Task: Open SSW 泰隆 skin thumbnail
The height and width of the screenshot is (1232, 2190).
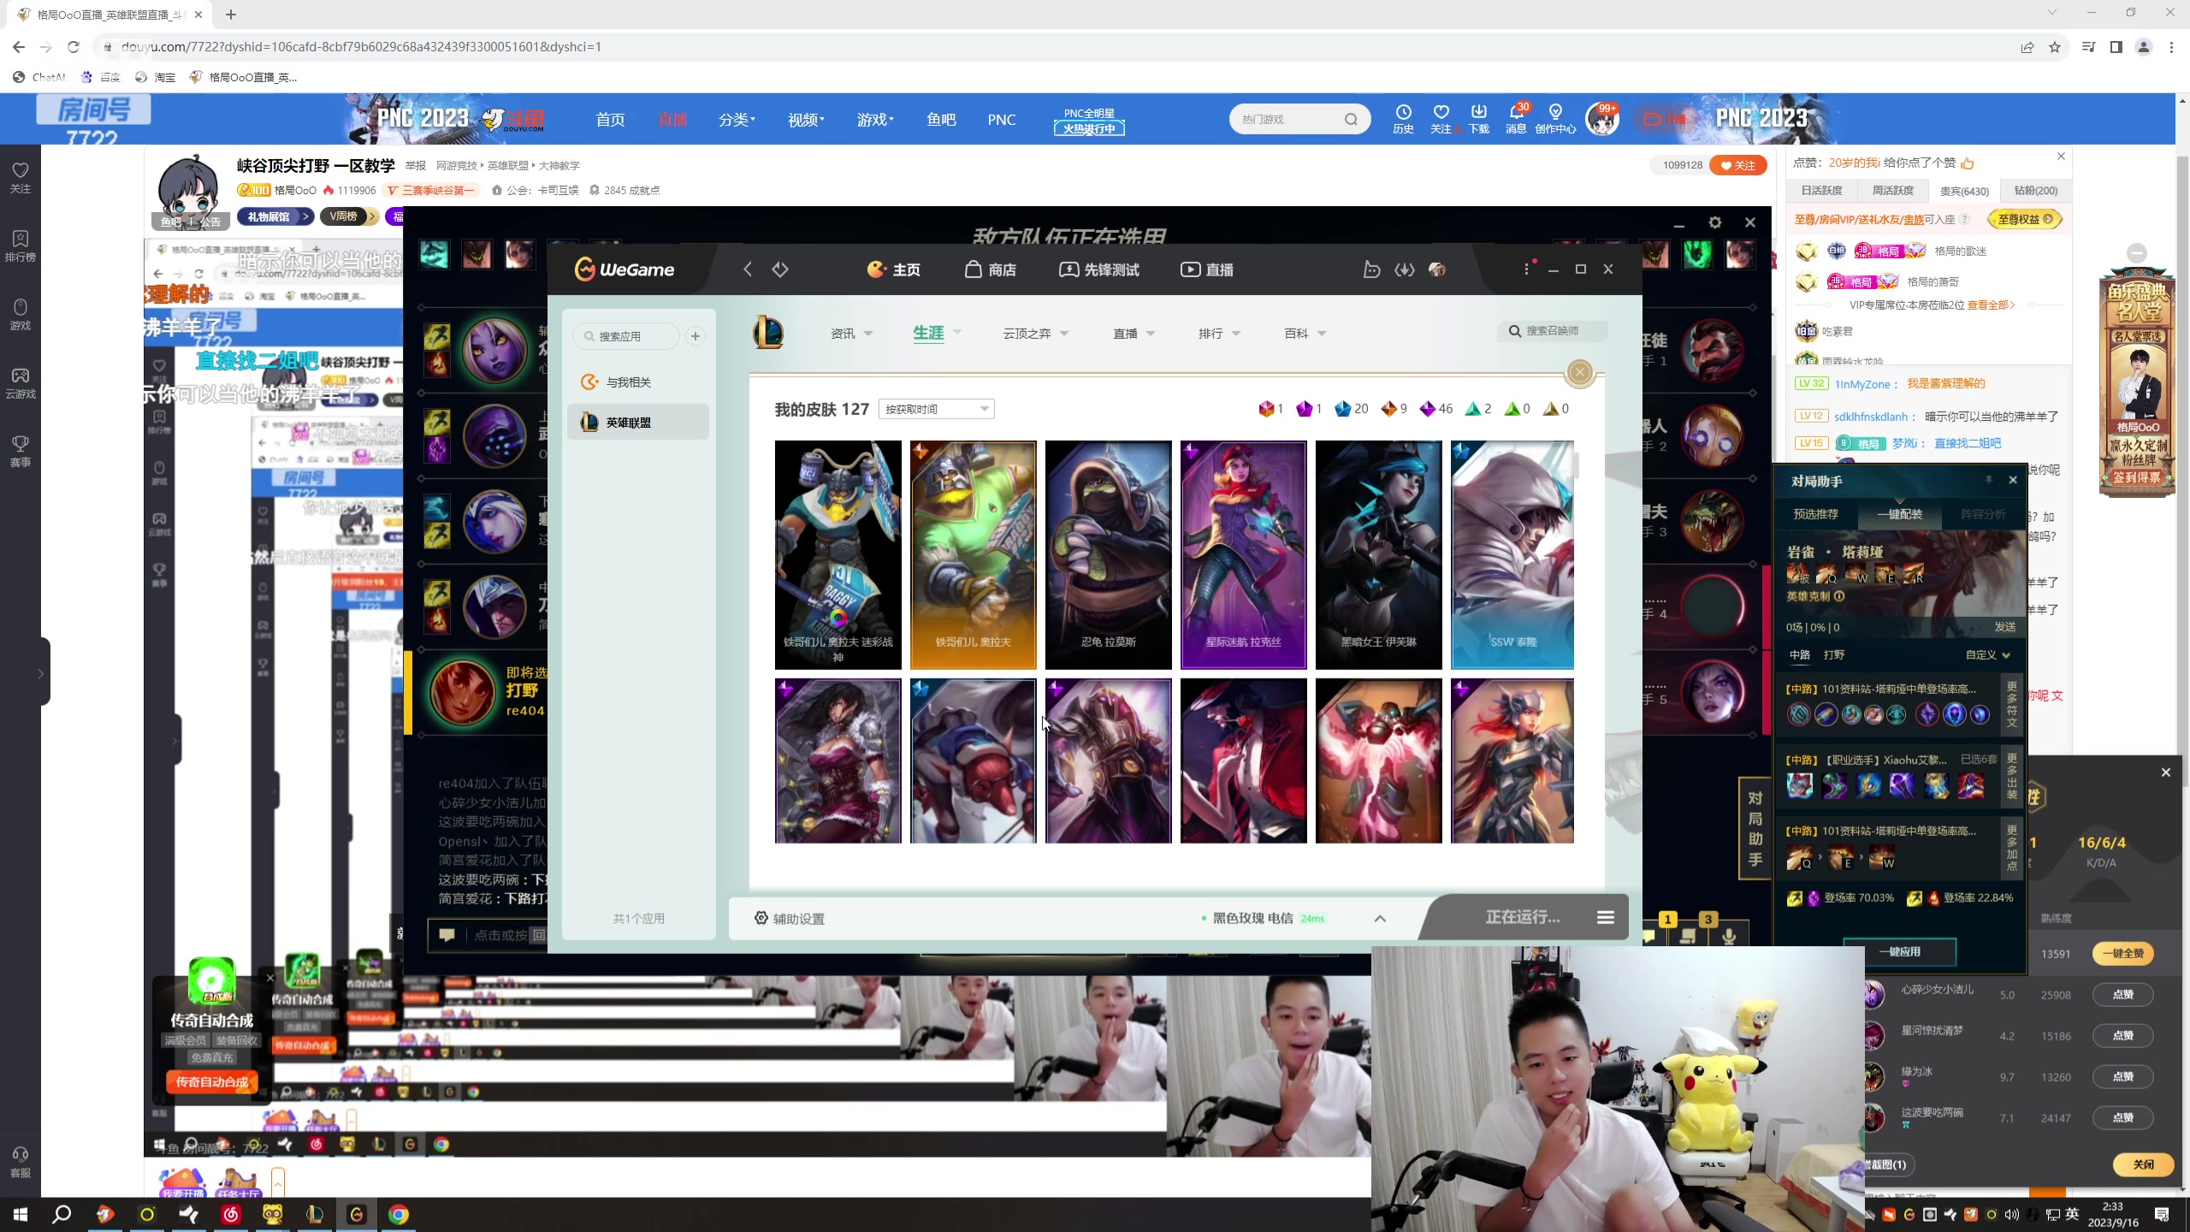Action: pos(1512,554)
